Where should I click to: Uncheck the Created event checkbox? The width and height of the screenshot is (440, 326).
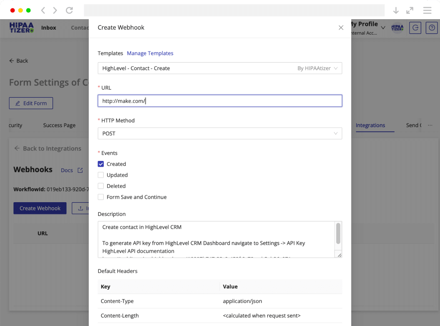(101, 164)
